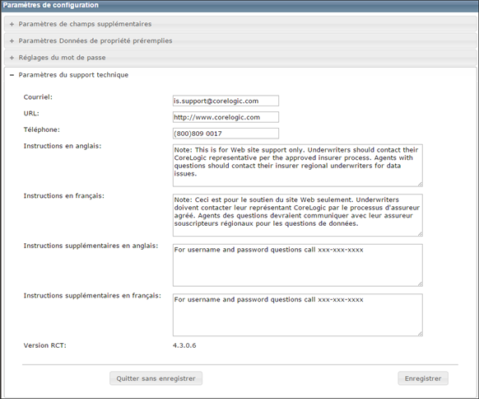Open Paramètres Données de propriété préremplies header
The height and width of the screenshot is (399, 479).
pyautogui.click(x=240, y=40)
